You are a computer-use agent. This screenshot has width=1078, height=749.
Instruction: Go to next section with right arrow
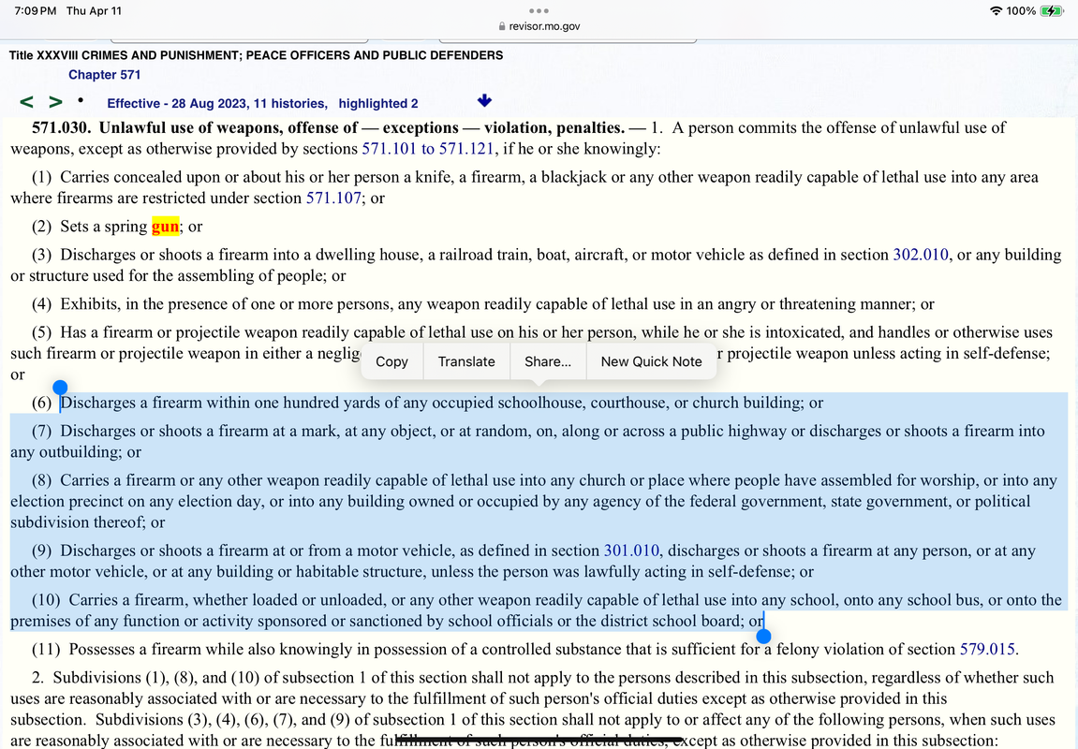click(55, 102)
